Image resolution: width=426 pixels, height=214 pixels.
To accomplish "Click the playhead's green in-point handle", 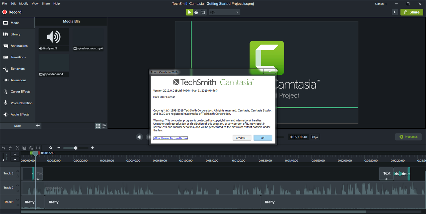I will pyautogui.click(x=31, y=153).
